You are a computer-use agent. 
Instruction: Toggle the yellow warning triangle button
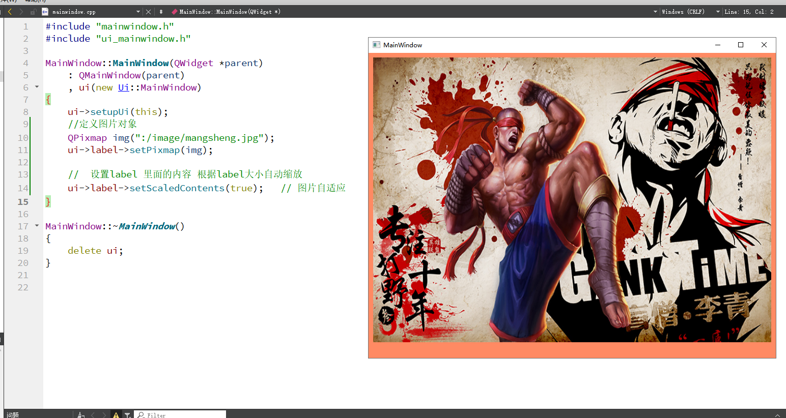116,414
